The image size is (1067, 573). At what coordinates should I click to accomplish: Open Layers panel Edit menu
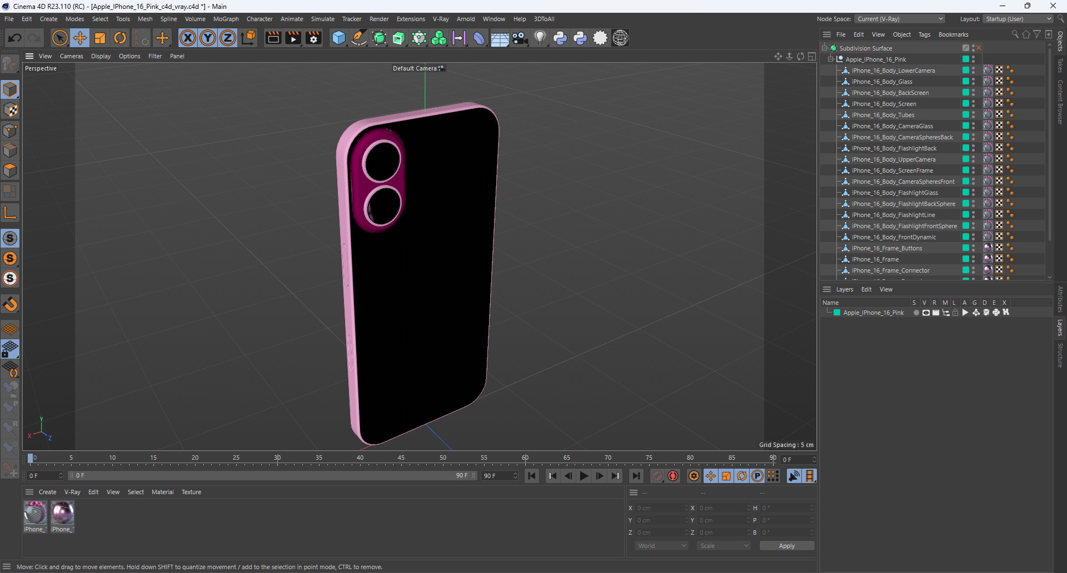click(866, 289)
